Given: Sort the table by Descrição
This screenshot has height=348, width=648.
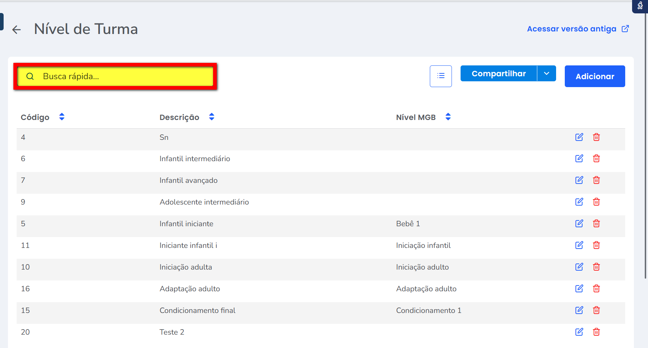Looking at the screenshot, I should click(212, 117).
